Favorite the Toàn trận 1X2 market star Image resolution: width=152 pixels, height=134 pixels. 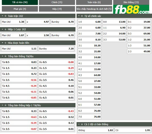pos(5,16)
